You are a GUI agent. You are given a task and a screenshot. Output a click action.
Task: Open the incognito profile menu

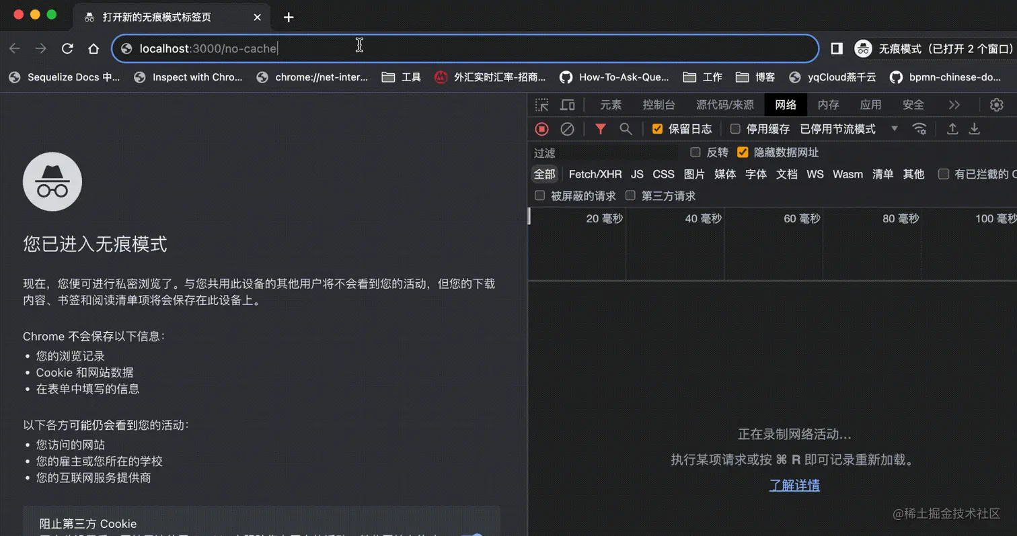click(x=863, y=48)
